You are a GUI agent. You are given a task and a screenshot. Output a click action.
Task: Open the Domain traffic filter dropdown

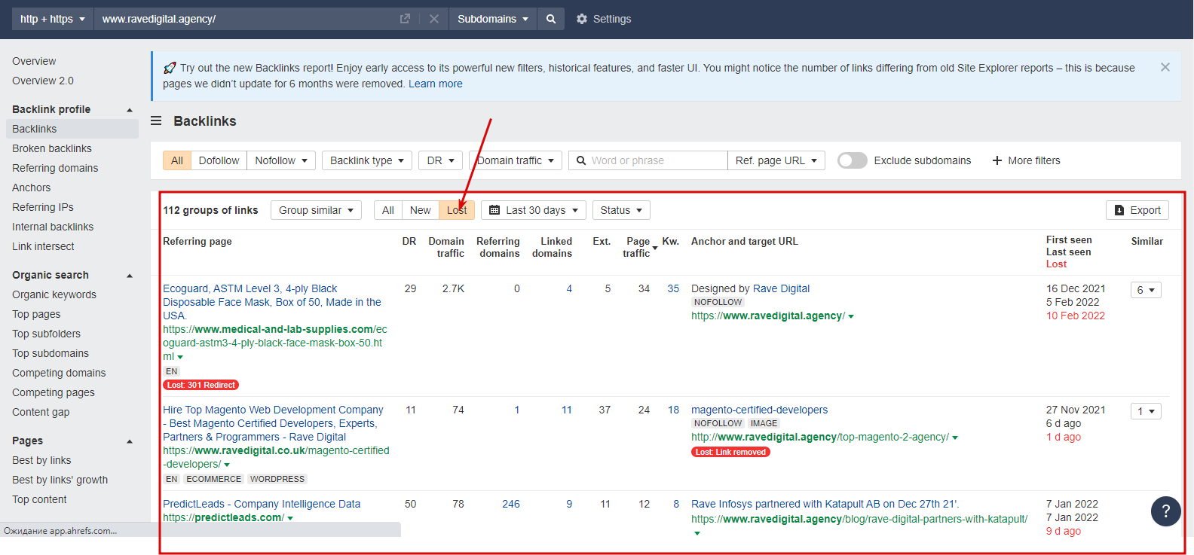tap(516, 160)
